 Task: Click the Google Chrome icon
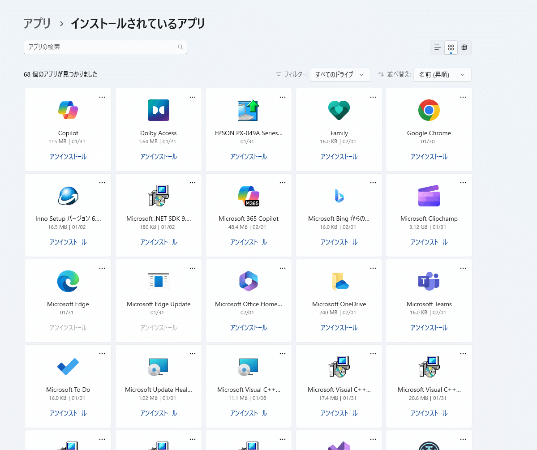tap(429, 110)
